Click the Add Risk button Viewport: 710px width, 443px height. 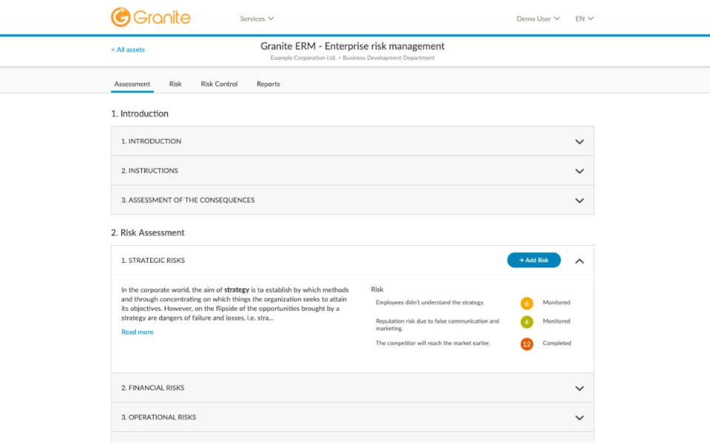tap(534, 260)
